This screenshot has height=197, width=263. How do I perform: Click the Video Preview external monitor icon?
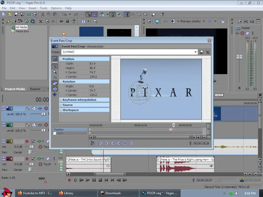point(157,21)
